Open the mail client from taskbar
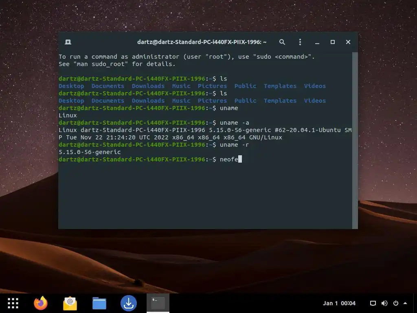417x313 pixels. point(70,303)
